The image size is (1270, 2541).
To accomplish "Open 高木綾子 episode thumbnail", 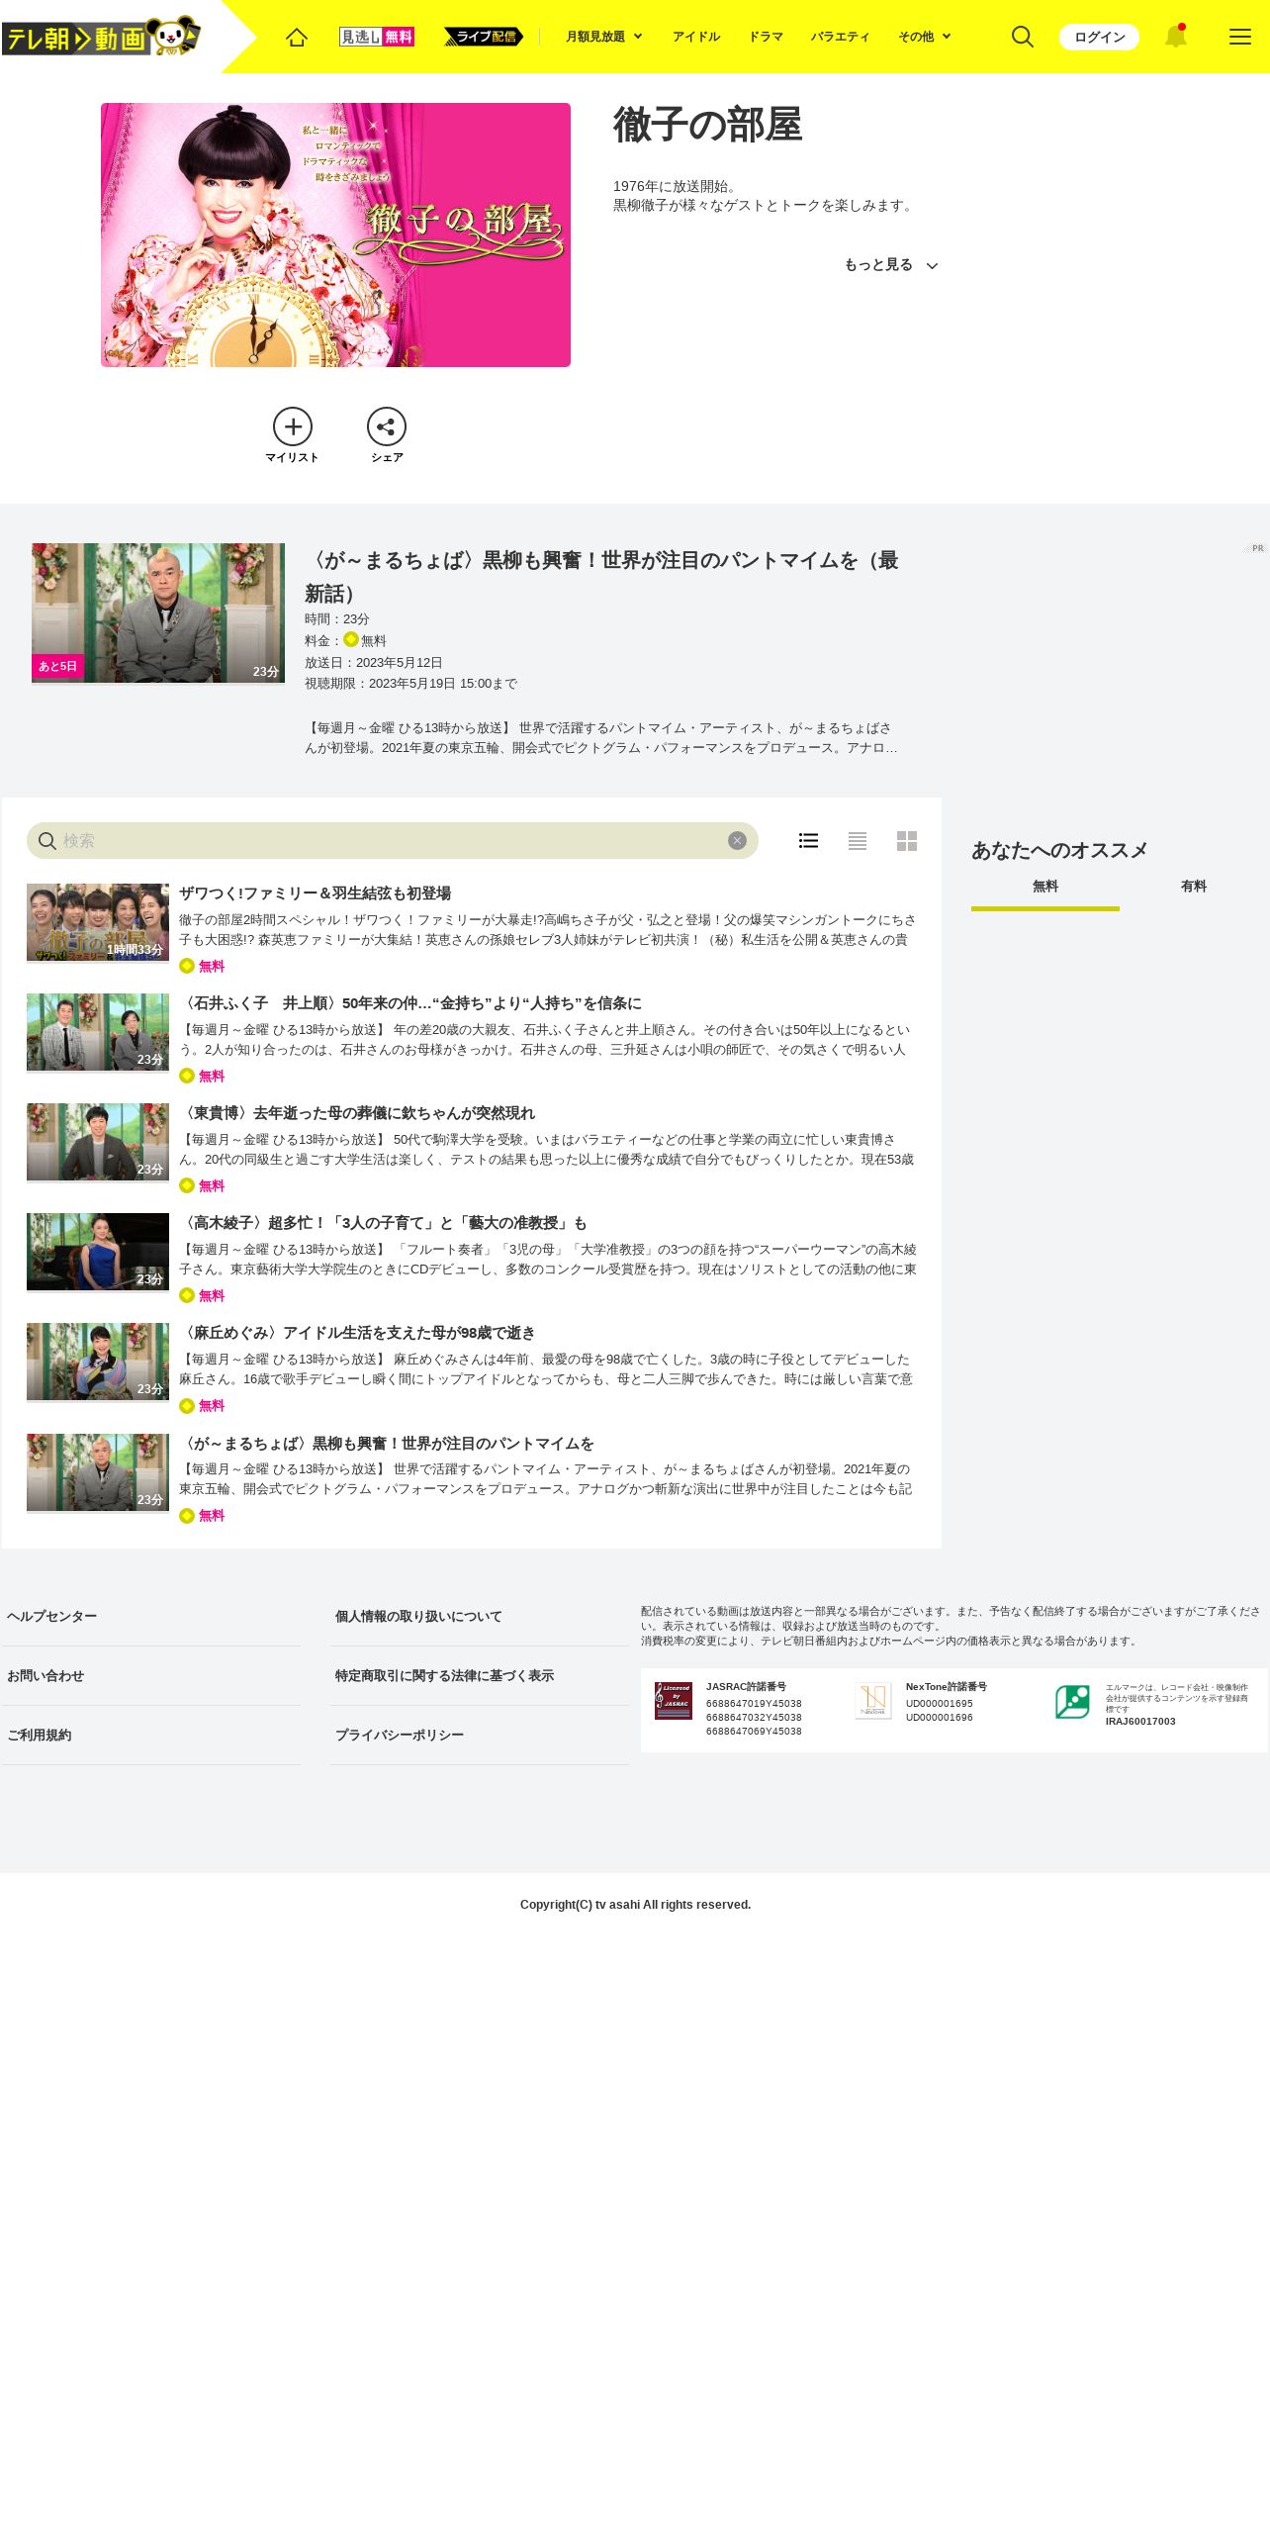I will point(98,1252).
